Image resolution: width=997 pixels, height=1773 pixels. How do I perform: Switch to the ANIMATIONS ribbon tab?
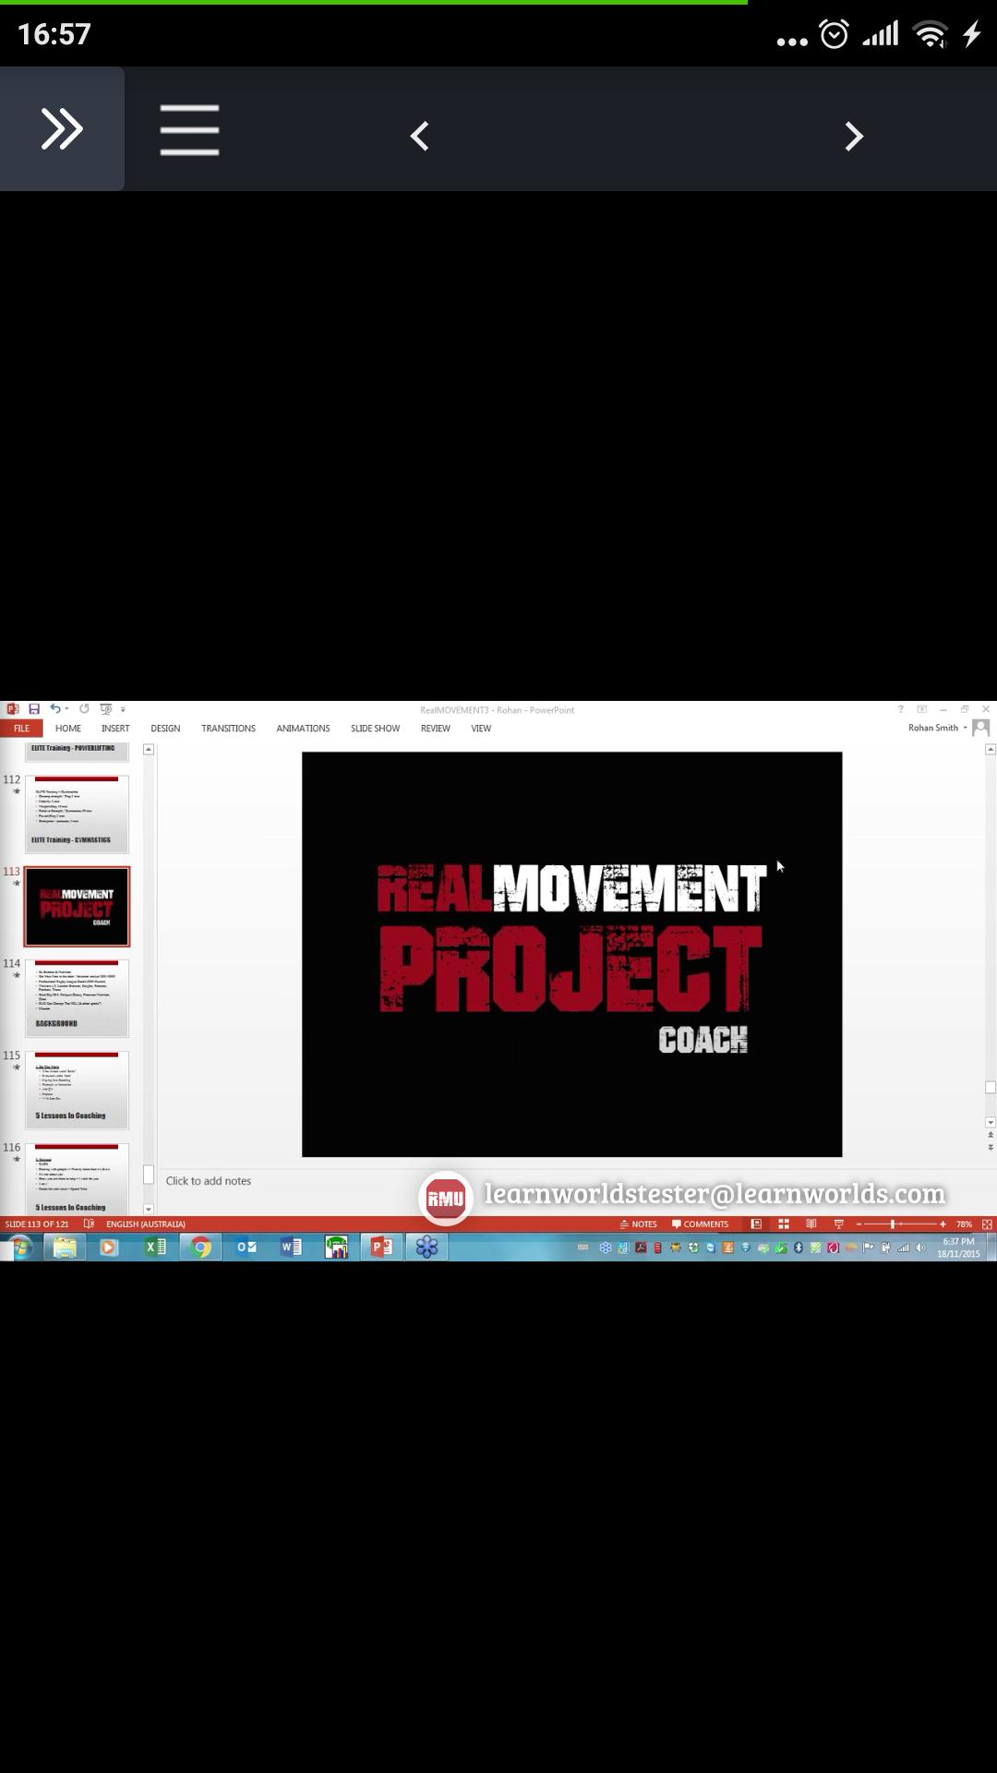click(x=303, y=729)
